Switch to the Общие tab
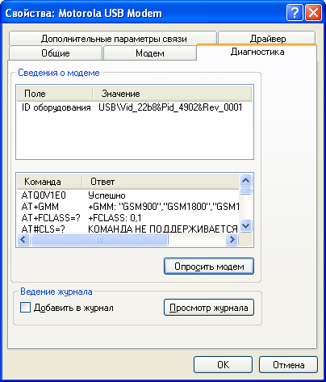The width and height of the screenshot is (326, 382). pyautogui.click(x=56, y=52)
